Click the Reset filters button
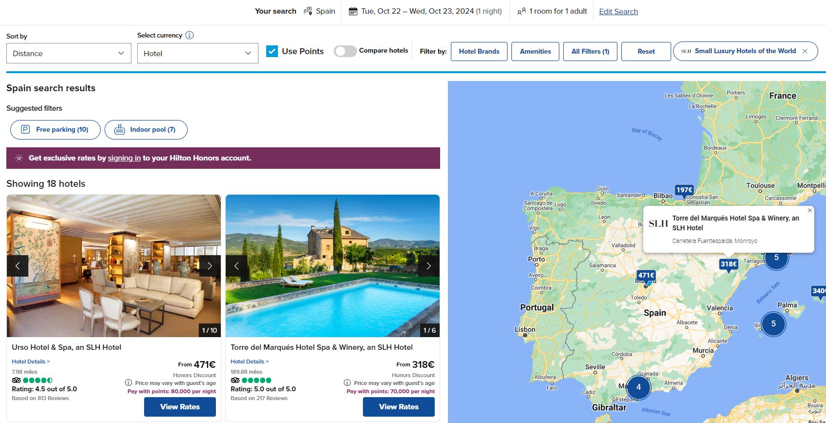826x423 pixels. coord(646,51)
